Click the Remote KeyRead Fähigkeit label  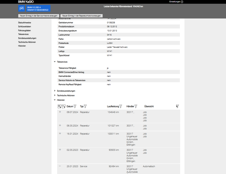70,85
